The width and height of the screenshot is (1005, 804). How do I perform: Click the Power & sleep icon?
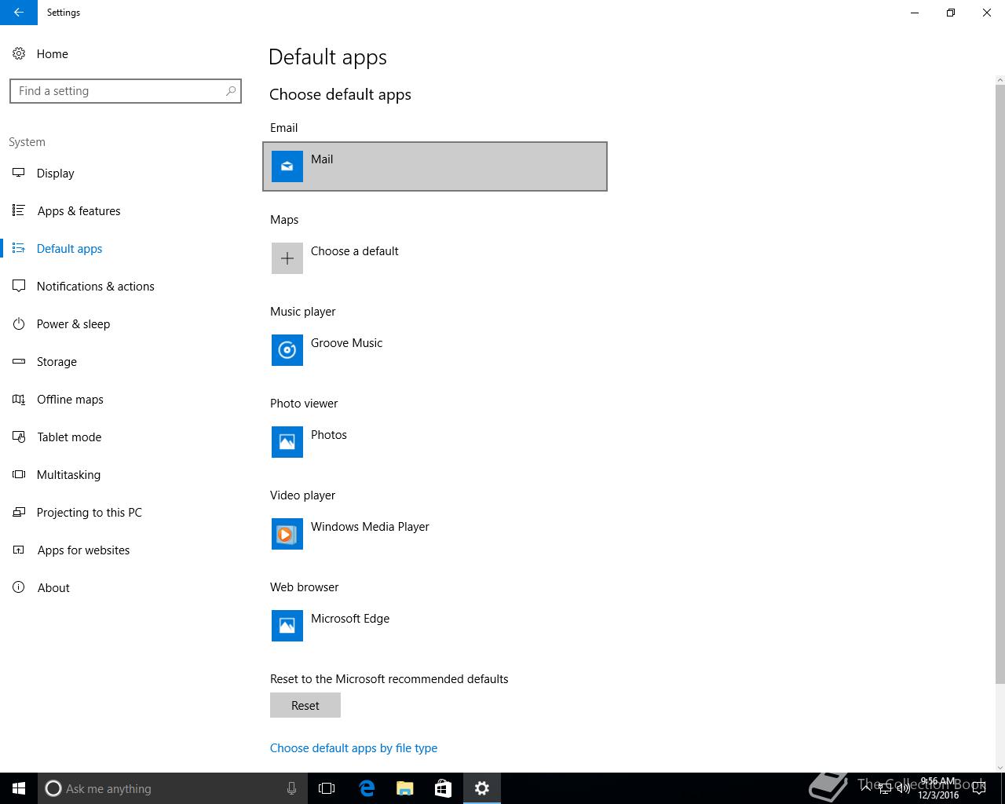pyautogui.click(x=19, y=323)
